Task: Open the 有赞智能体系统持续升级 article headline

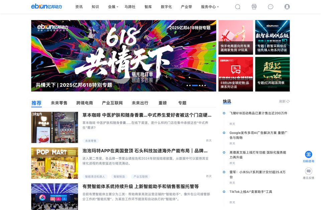Action: [x=140, y=187]
